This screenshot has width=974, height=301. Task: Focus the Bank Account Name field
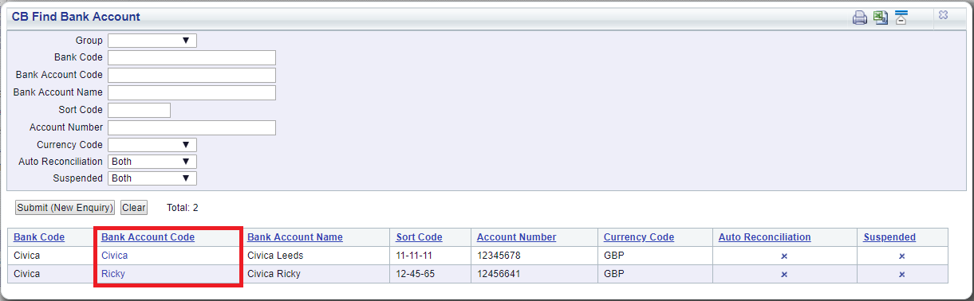191,92
